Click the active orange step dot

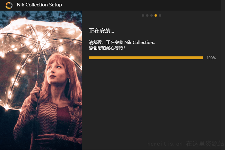[x=156, y=16]
